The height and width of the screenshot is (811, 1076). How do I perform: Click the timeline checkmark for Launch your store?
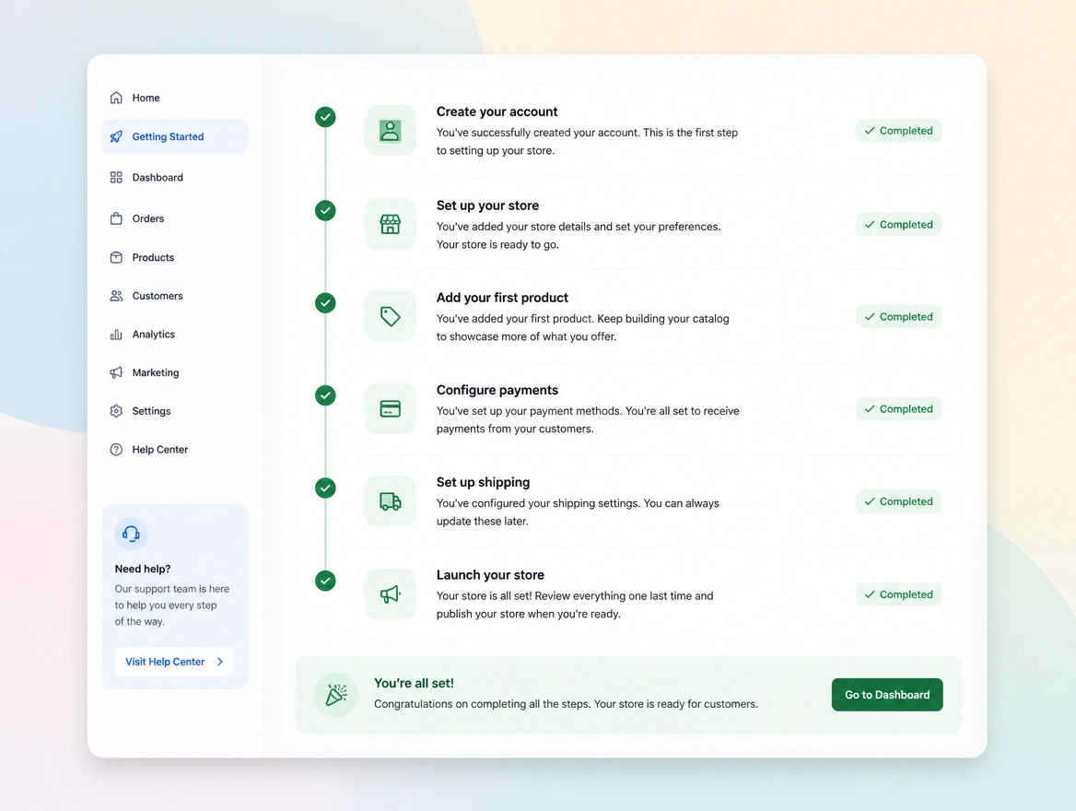coord(325,581)
